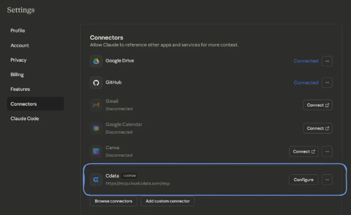Click Browse connectors button
Image resolution: width=351 pixels, height=215 pixels.
[114, 201]
